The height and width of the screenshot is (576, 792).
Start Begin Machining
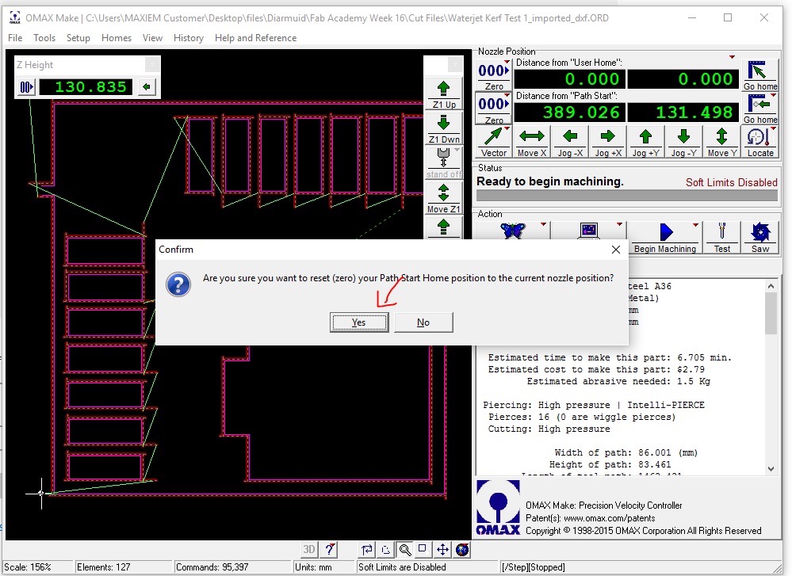click(x=664, y=237)
